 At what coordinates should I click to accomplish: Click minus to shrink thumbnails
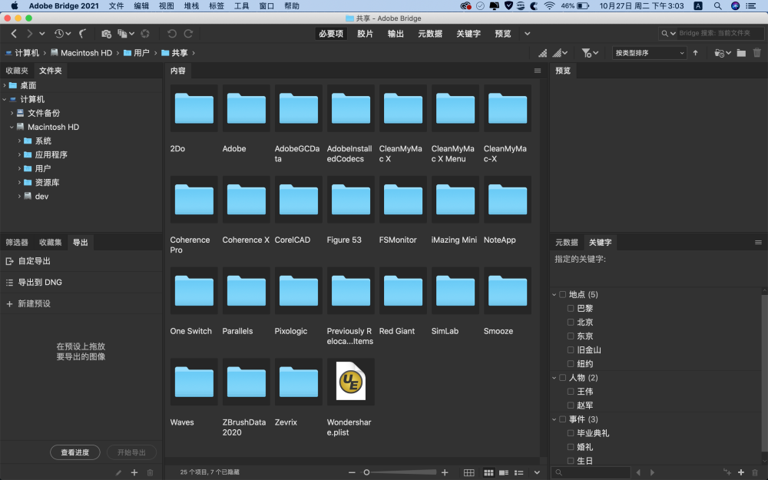[352, 472]
